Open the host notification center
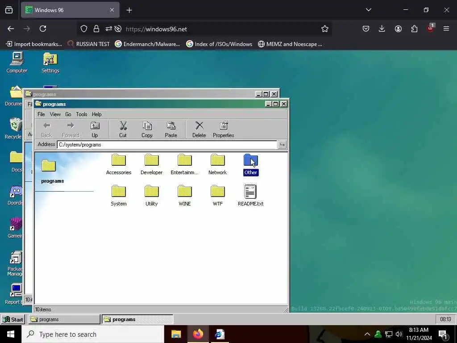The width and height of the screenshot is (457, 343). click(x=443, y=334)
